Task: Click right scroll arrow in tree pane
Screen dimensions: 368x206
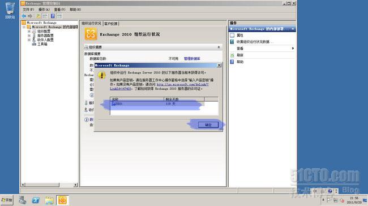Action: pos(75,185)
